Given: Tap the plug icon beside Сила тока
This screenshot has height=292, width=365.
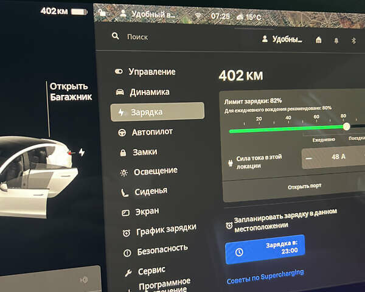Looking at the screenshot, I should [231, 162].
